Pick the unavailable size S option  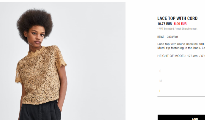click(181, 71)
